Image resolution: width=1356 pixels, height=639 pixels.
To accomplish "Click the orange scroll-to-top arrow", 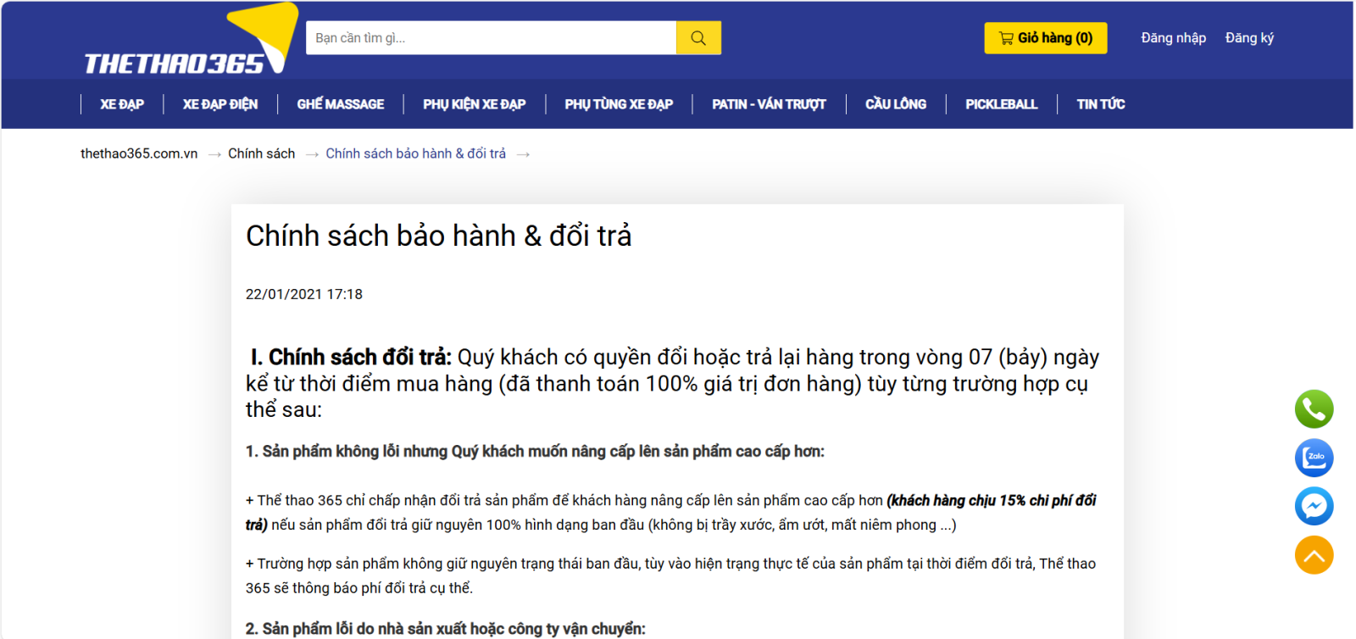I will click(1314, 555).
